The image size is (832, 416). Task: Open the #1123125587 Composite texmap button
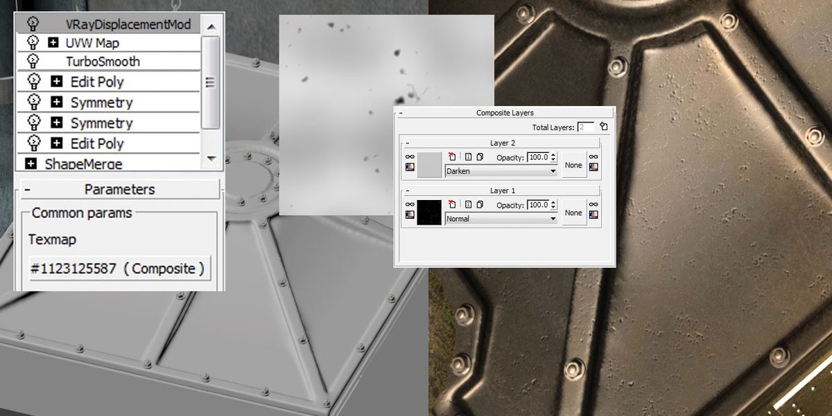[118, 268]
